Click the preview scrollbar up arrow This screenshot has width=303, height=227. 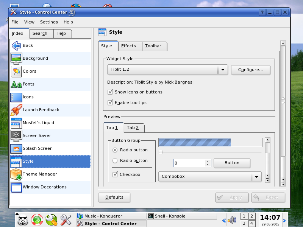(267, 140)
